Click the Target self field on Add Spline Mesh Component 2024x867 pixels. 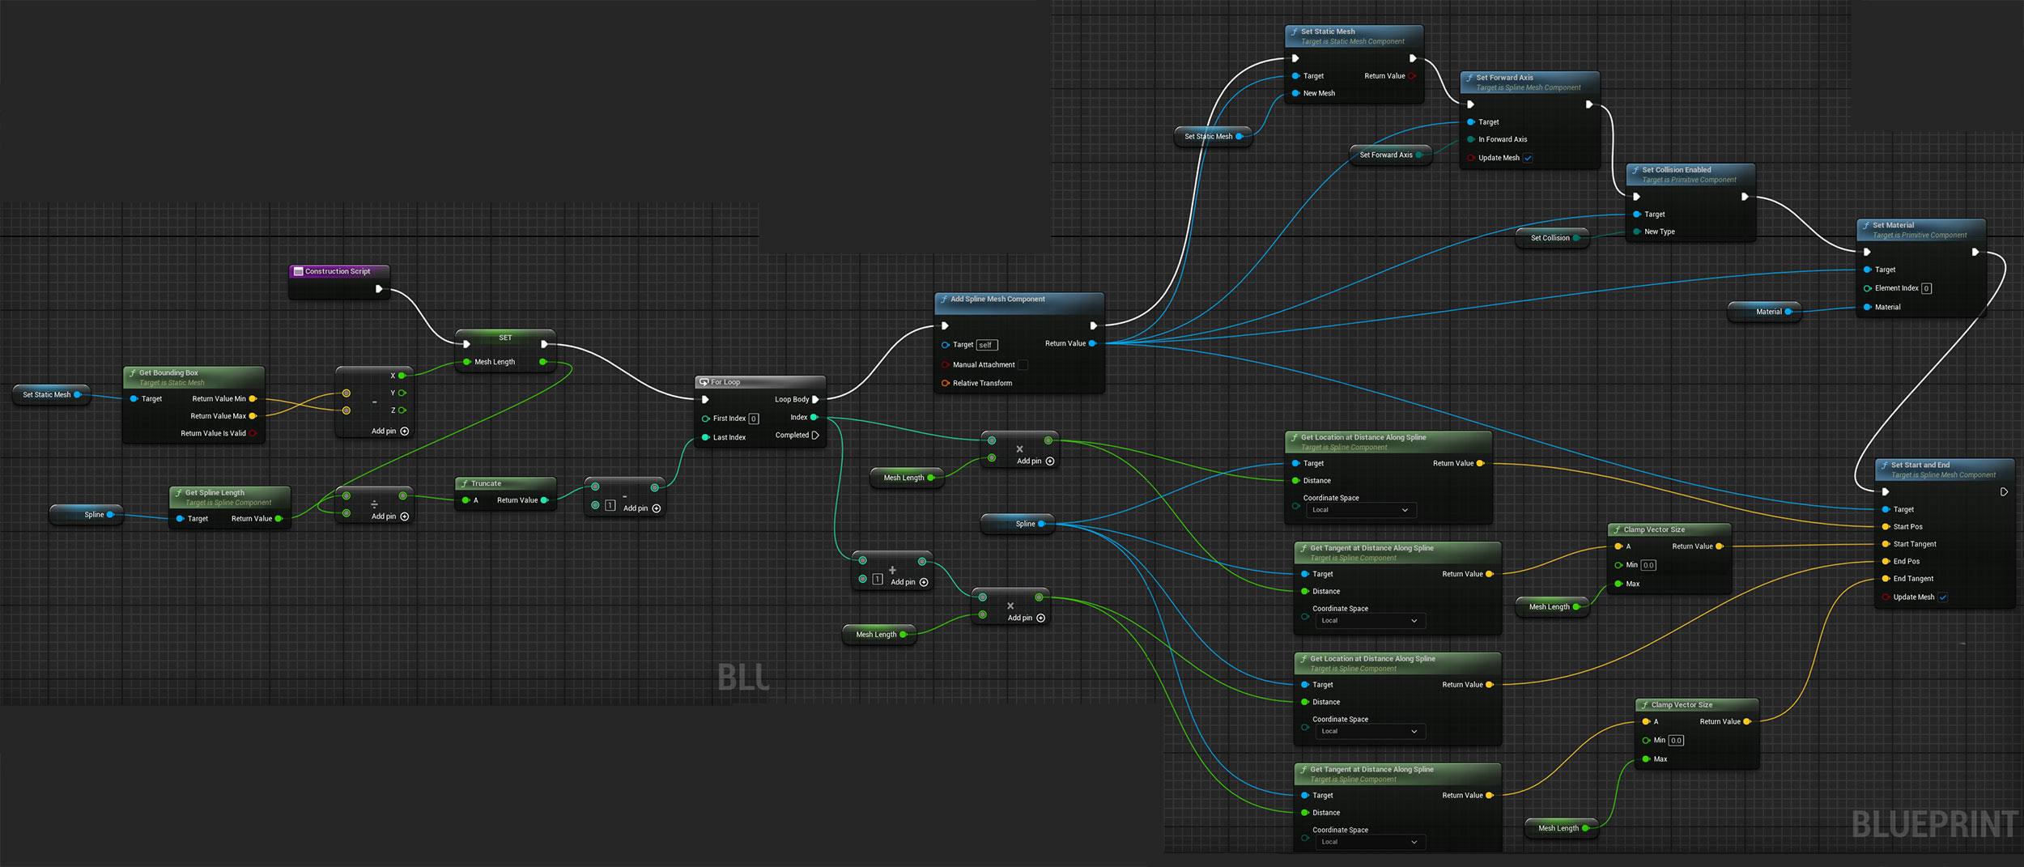(986, 345)
